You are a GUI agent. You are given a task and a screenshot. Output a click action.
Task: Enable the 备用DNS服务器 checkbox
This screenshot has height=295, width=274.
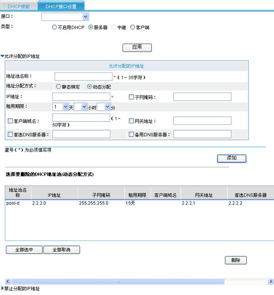tap(131, 134)
